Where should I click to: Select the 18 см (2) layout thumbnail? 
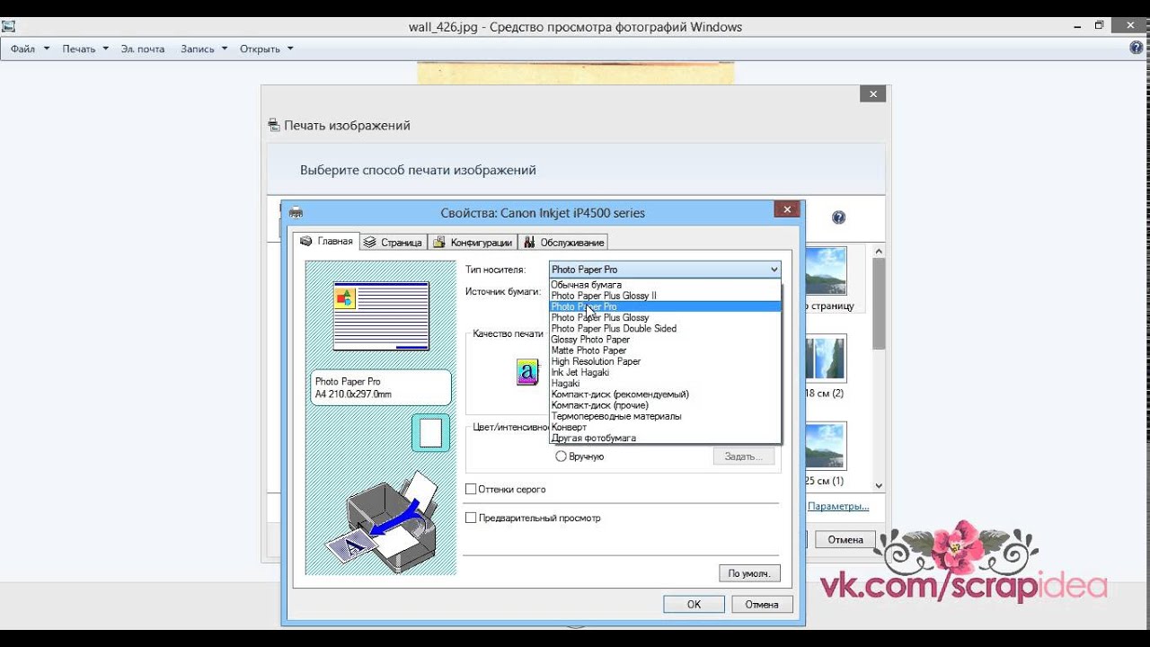[x=826, y=358]
